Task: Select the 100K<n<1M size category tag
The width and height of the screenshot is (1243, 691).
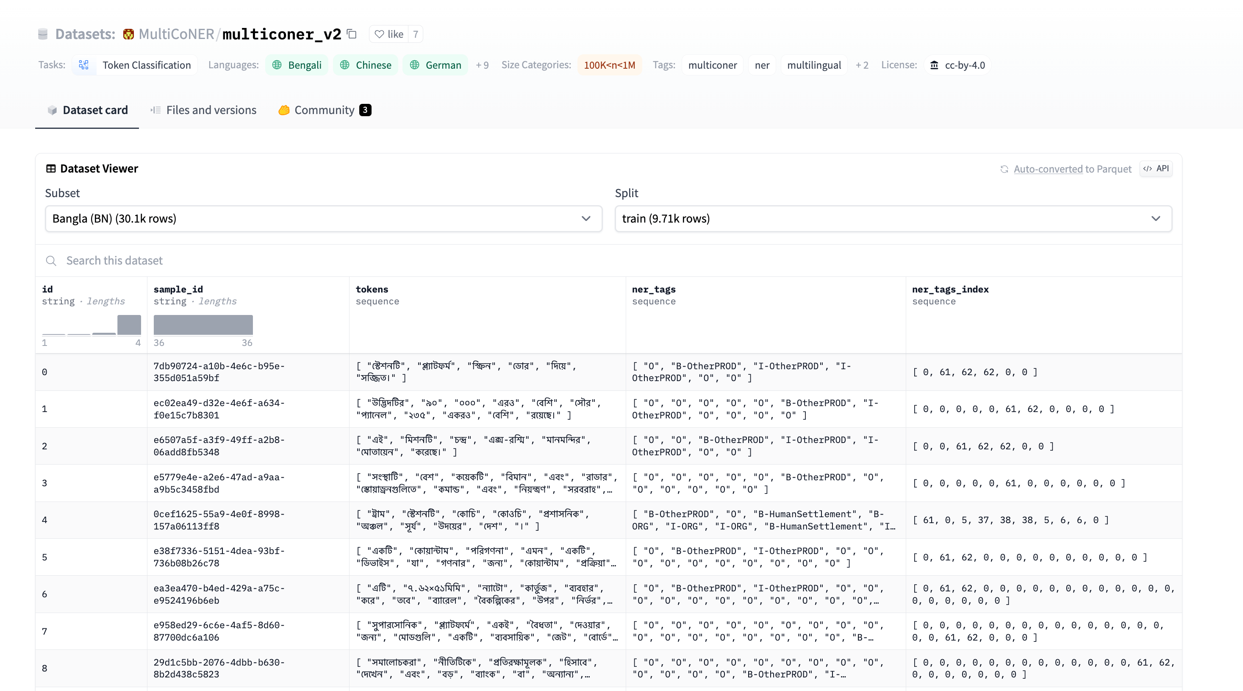Action: point(610,65)
